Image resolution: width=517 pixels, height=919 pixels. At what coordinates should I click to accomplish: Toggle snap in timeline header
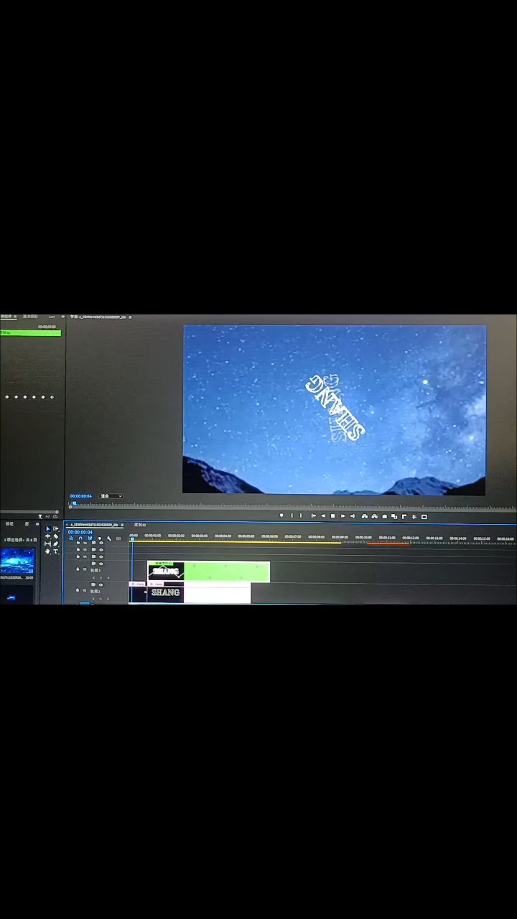[x=80, y=538]
